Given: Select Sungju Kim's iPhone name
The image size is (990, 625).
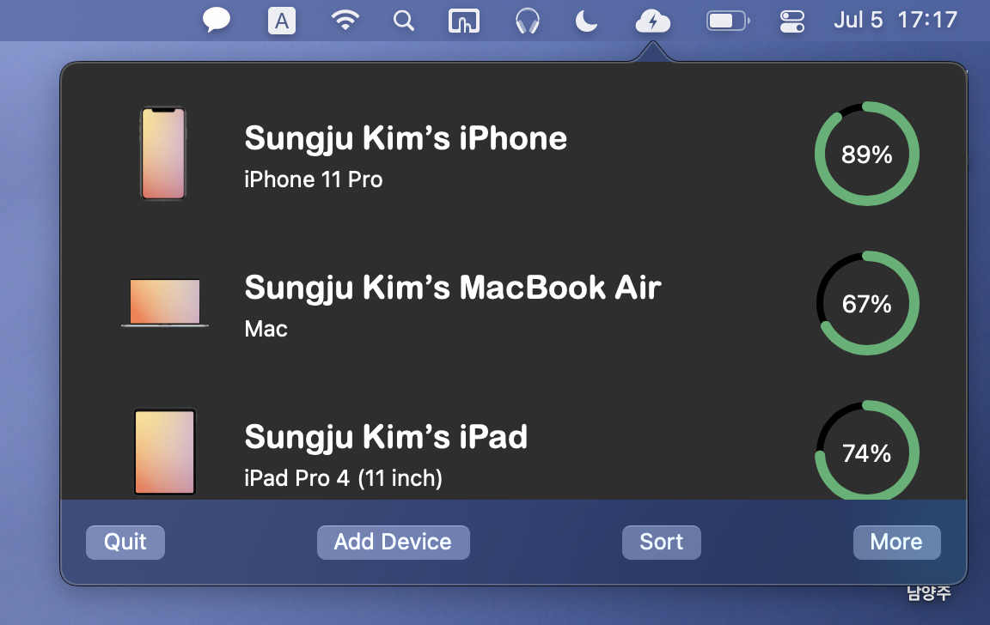Looking at the screenshot, I should pos(406,139).
